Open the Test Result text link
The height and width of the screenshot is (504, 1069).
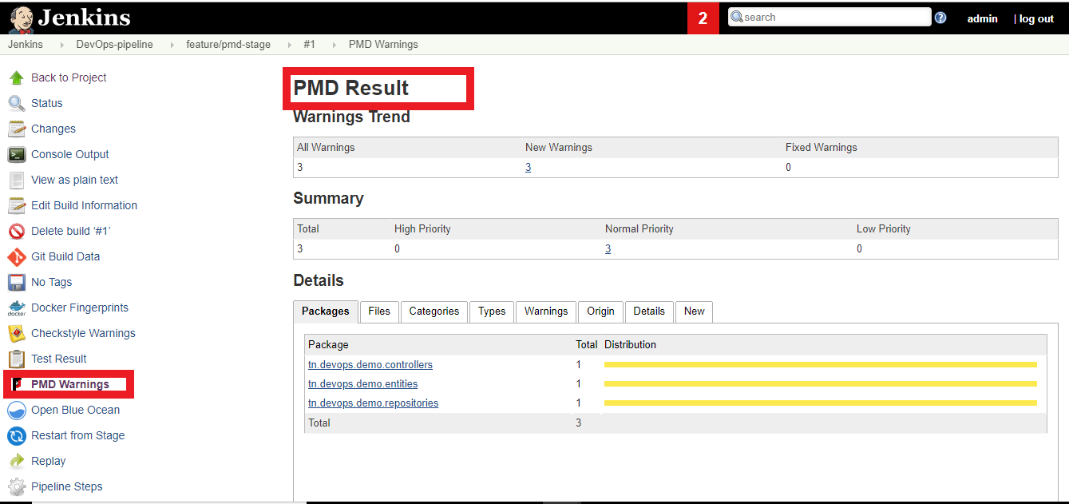(x=59, y=359)
